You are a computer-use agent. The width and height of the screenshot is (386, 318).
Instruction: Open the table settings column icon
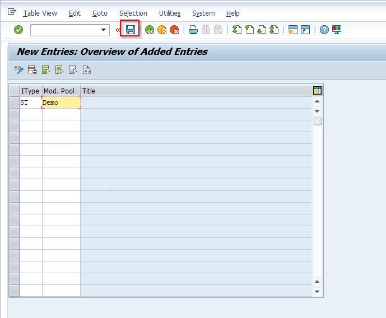tap(317, 91)
